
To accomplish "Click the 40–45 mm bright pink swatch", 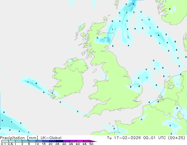I will (80, 141).
